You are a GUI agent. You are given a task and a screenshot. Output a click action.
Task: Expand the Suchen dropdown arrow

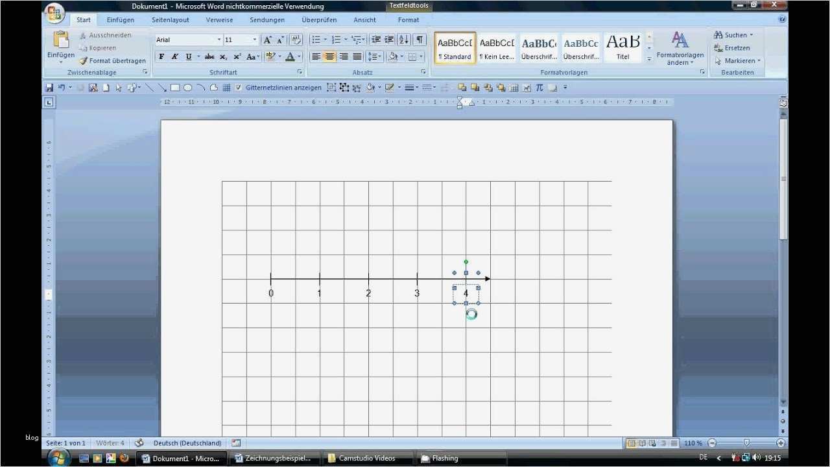point(752,35)
